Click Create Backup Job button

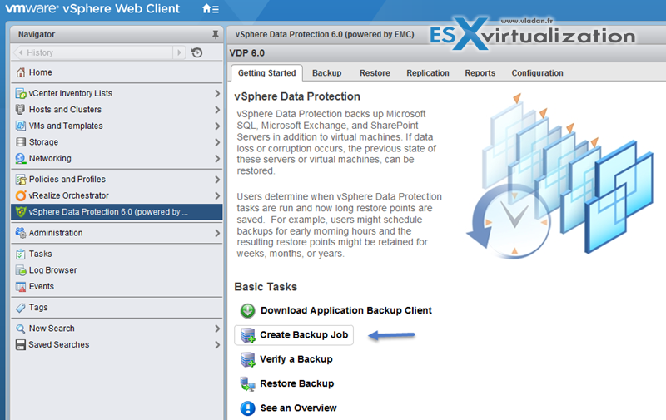click(x=294, y=335)
